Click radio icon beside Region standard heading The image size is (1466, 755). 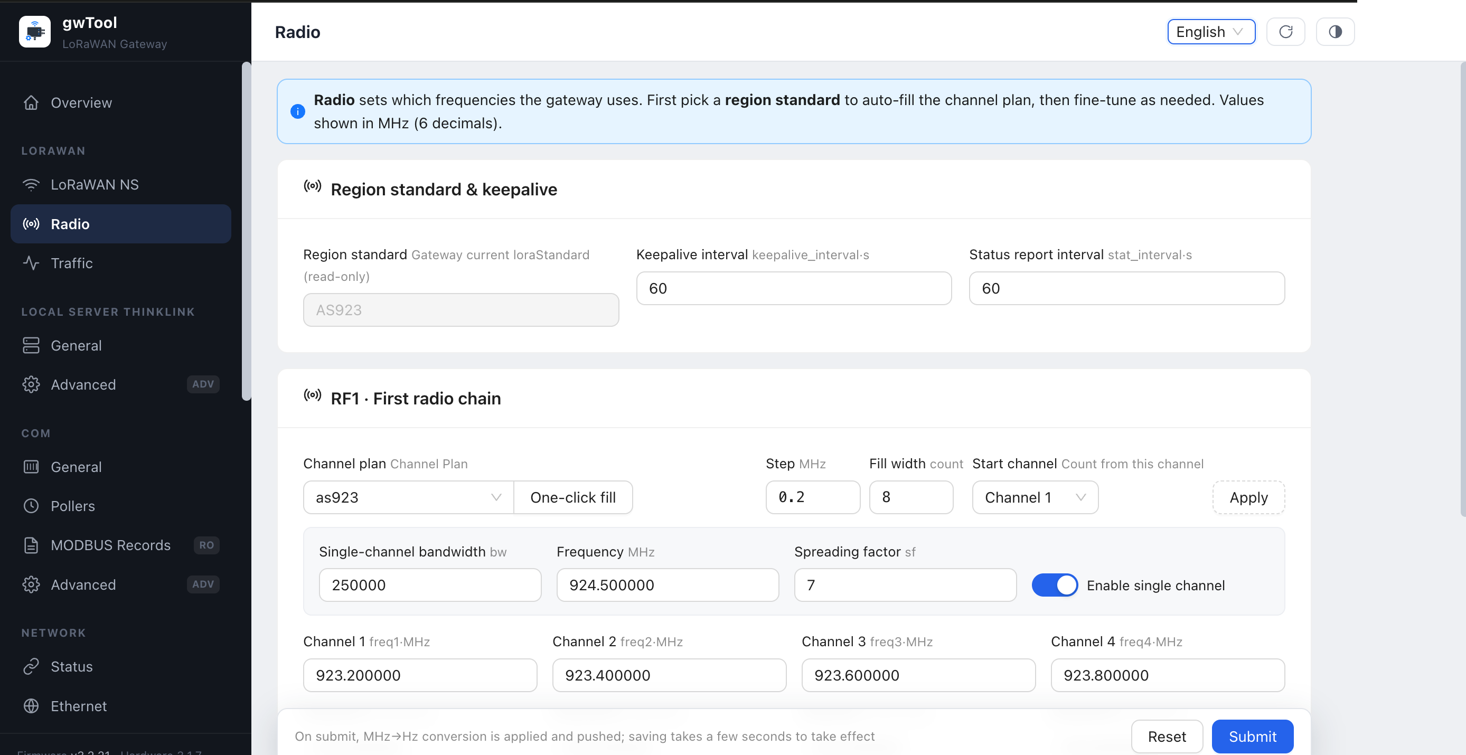(313, 186)
